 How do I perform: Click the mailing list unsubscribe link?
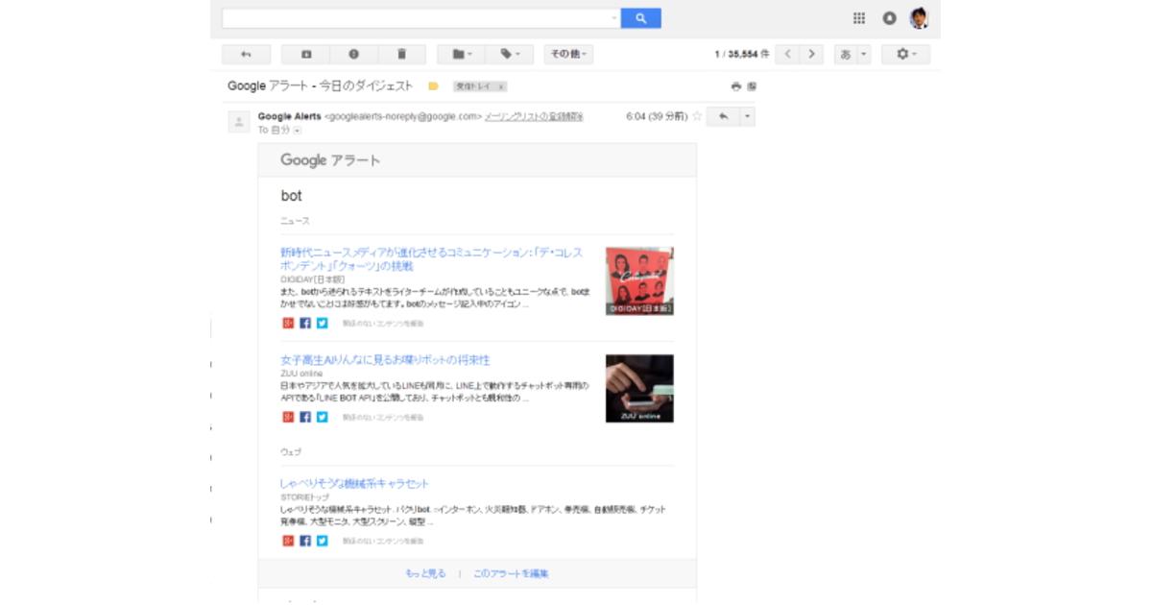click(x=534, y=116)
